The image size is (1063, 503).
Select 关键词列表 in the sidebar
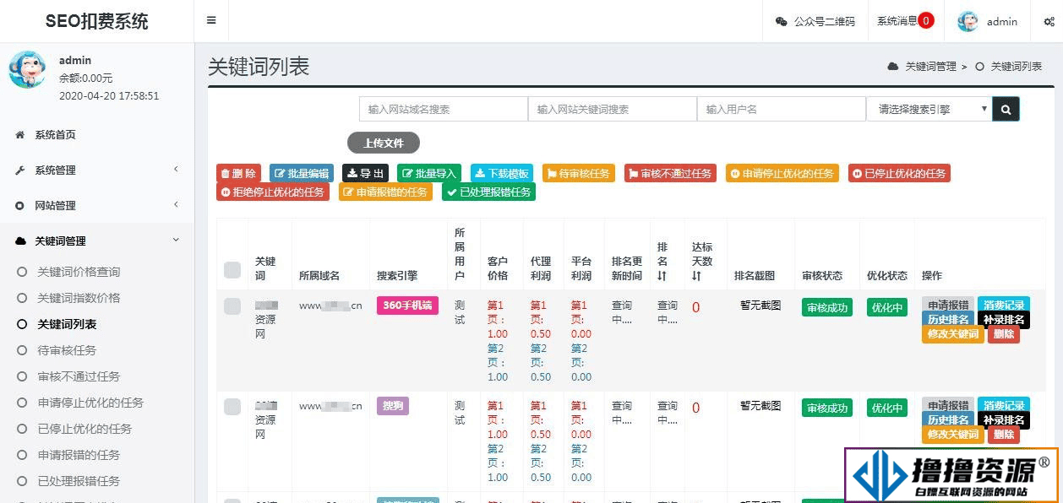coord(67,324)
